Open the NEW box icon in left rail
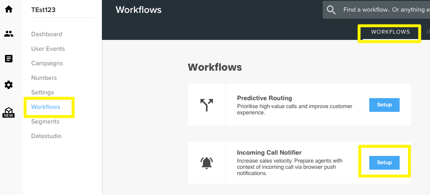The width and height of the screenshot is (430, 195). (9, 112)
